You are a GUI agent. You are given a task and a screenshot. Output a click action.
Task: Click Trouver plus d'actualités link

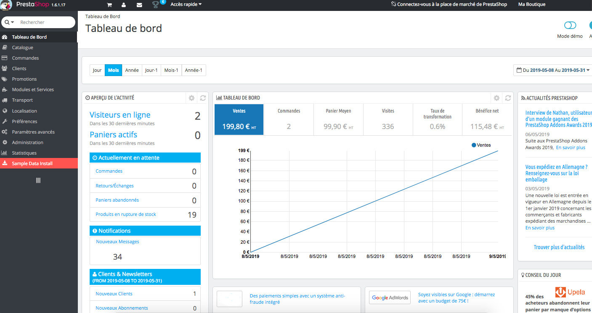click(x=559, y=247)
